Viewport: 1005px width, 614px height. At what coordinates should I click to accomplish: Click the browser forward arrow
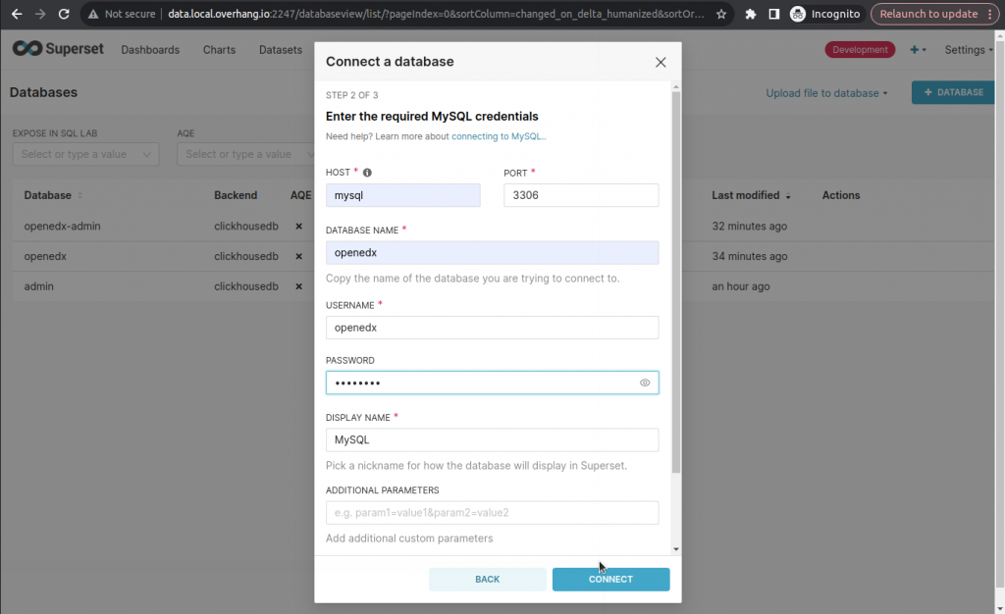[39, 14]
